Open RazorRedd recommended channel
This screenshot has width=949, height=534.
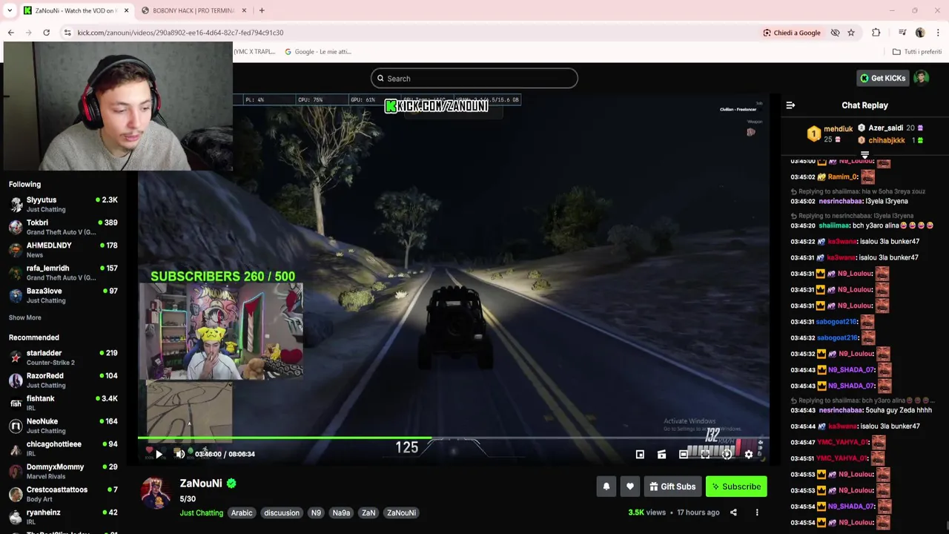coord(63,380)
